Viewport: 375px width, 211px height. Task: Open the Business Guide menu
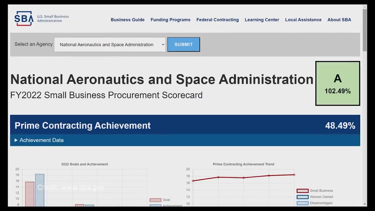click(127, 20)
